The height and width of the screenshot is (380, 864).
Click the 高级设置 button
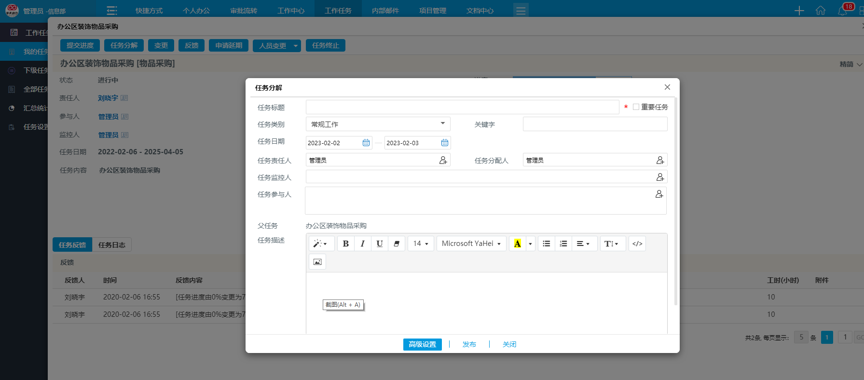coord(422,344)
